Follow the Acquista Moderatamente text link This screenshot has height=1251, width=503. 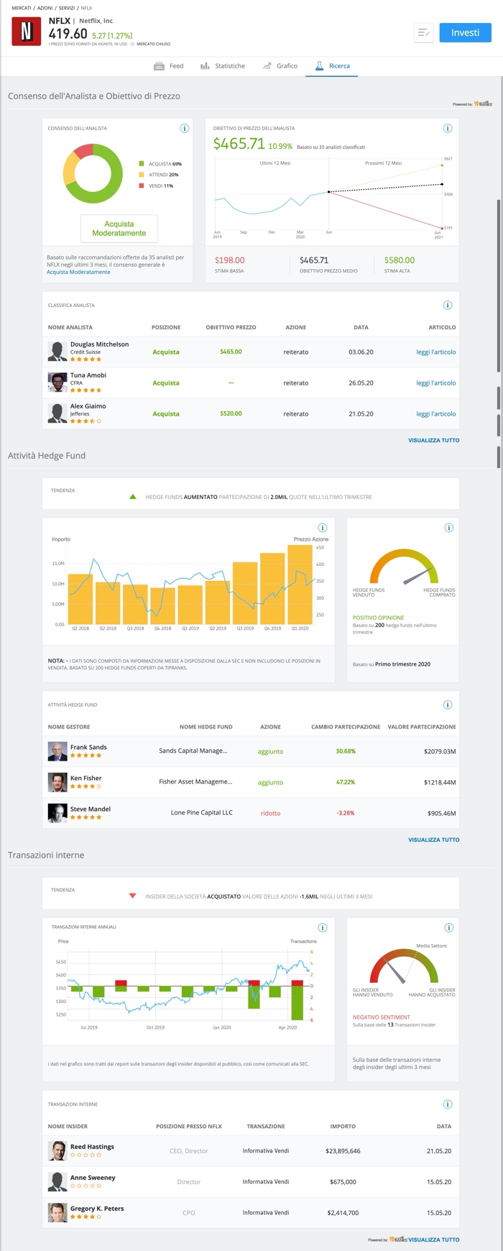point(78,272)
